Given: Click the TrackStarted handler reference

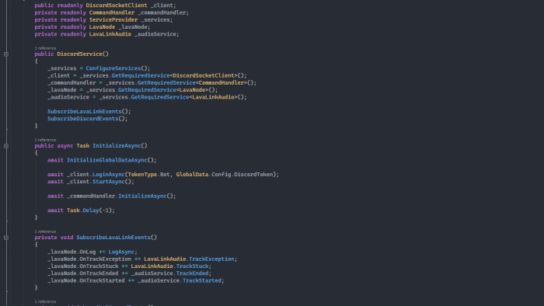Looking at the screenshot, I should pos(201,280).
